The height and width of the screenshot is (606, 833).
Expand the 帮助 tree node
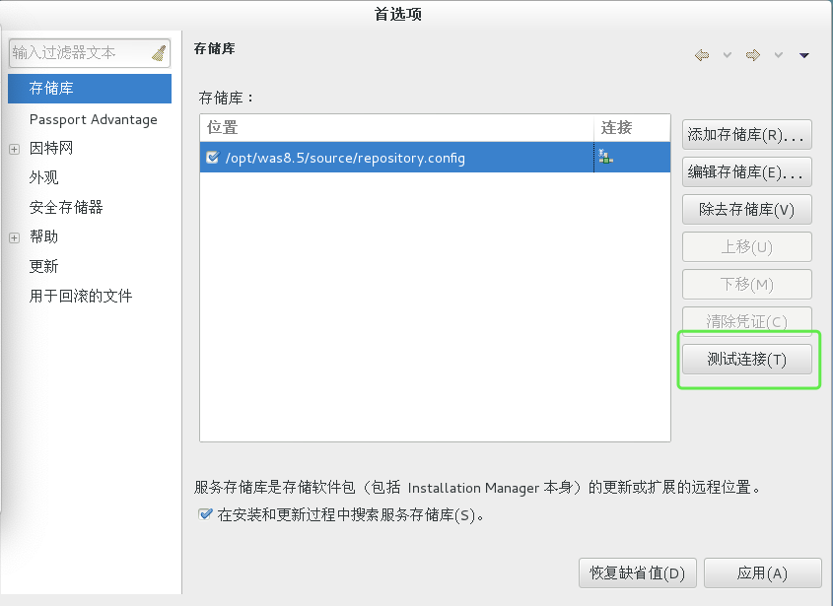(15, 237)
